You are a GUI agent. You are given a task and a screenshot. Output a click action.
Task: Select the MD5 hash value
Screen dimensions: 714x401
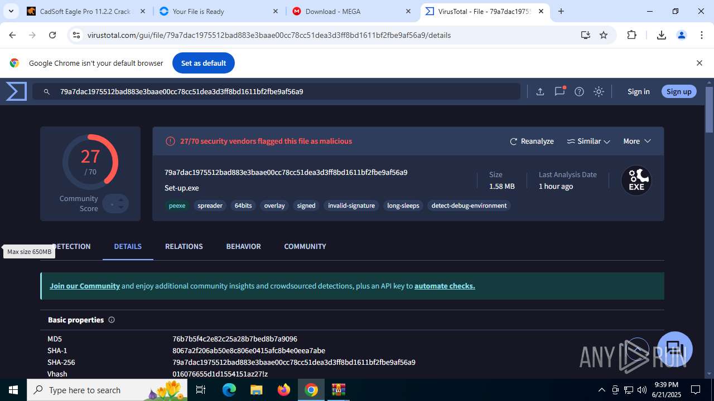click(235, 339)
